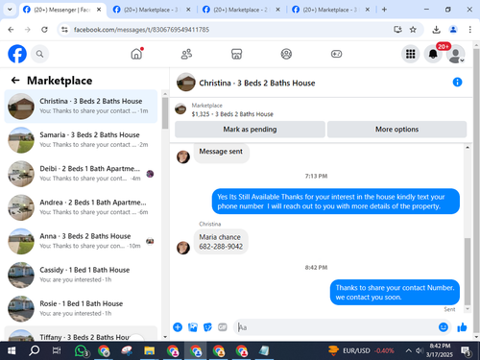This screenshot has height=360, width=480.
Task: Click the install app icon in address bar
Action: pyautogui.click(x=397, y=30)
